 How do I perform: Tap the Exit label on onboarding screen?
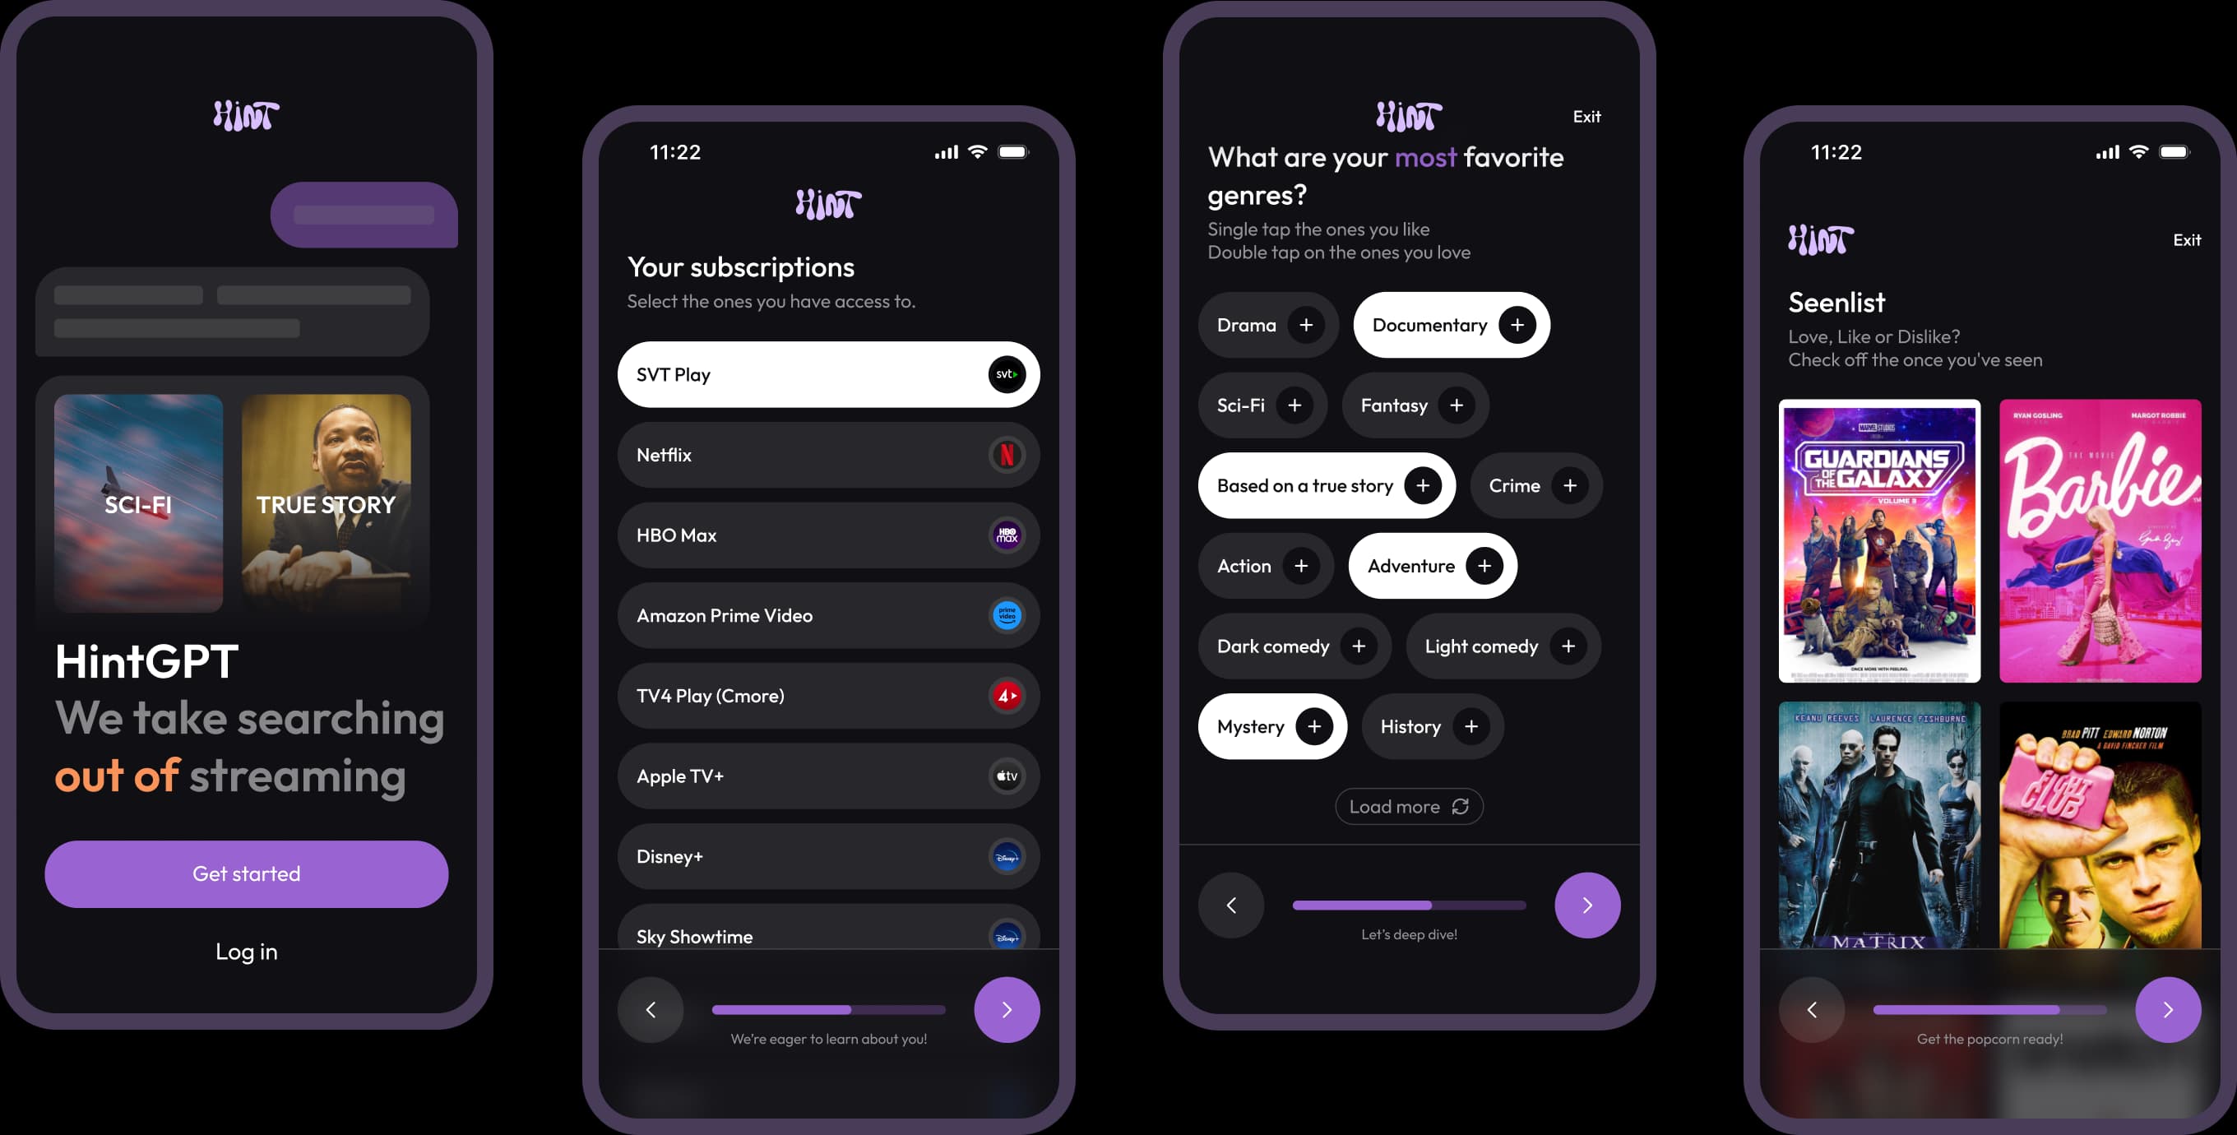[1587, 116]
